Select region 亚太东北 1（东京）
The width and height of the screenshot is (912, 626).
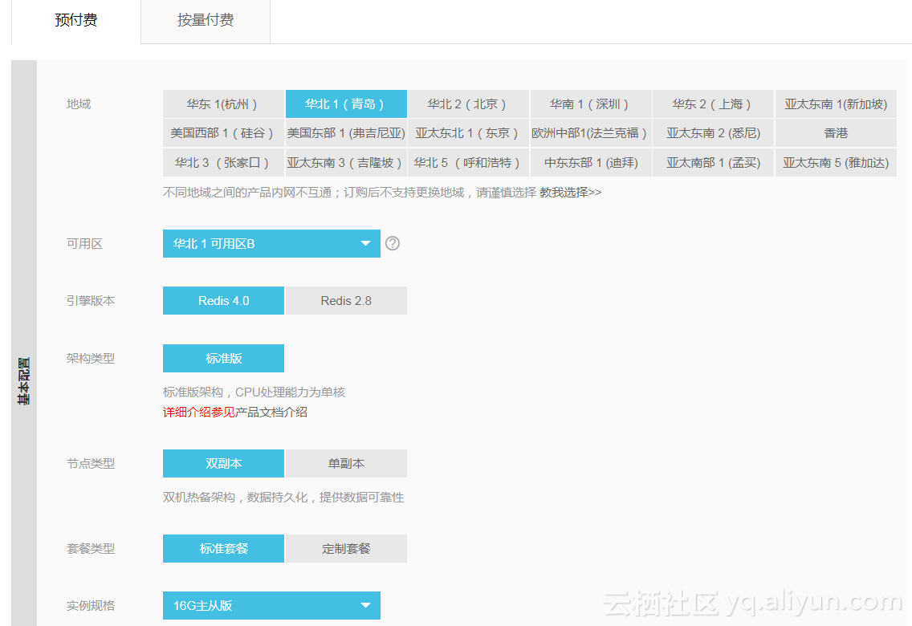click(x=468, y=133)
